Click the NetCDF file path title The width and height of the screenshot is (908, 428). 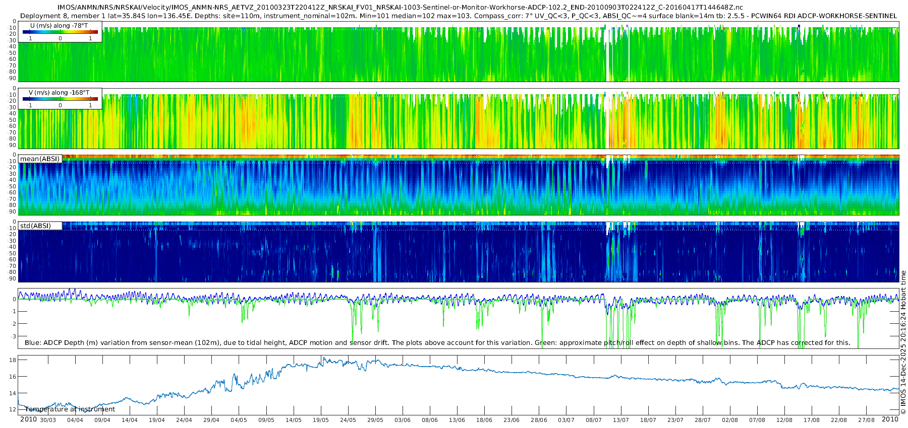point(400,8)
